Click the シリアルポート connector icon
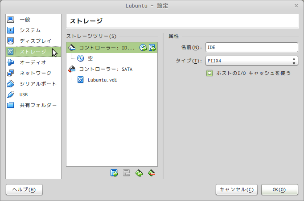 coord(10,84)
